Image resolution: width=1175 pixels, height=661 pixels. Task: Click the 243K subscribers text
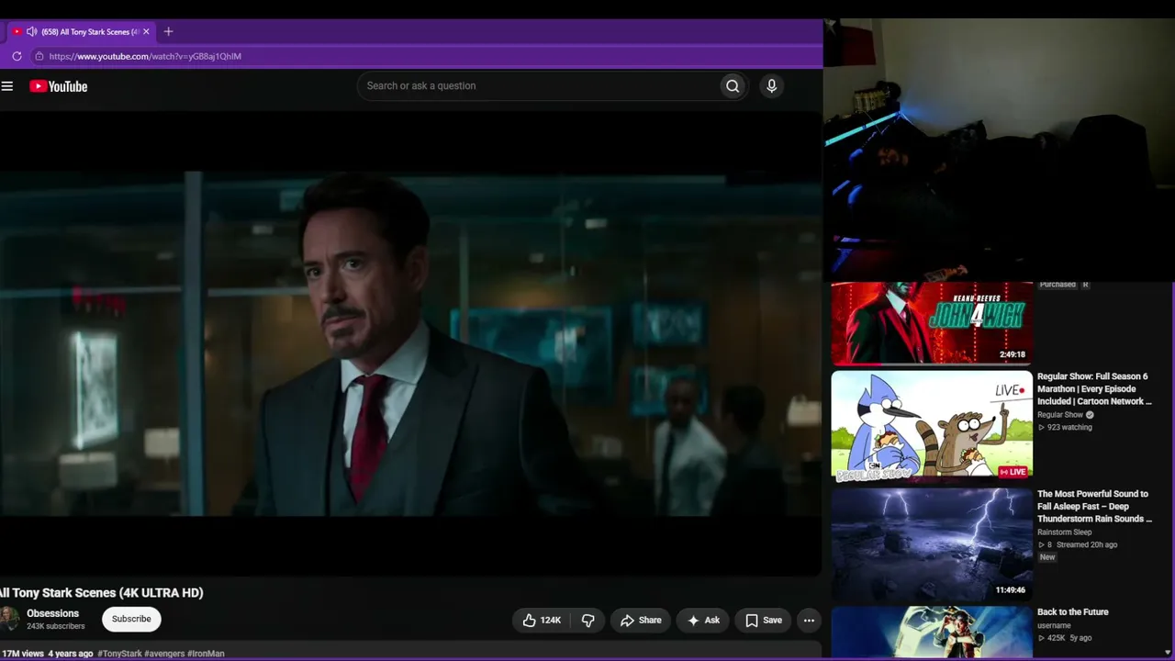pos(56,627)
